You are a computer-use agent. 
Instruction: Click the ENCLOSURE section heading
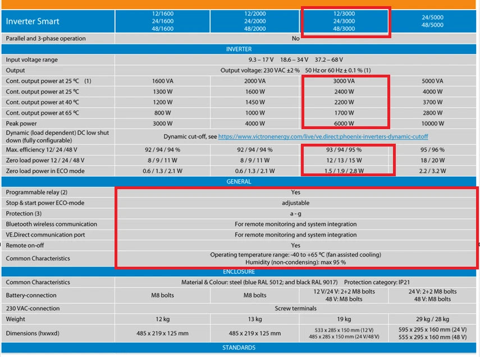pos(239,272)
